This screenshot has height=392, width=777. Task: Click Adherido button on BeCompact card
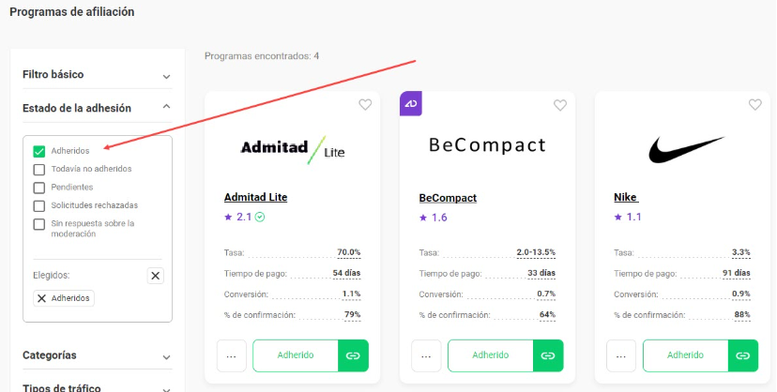pyautogui.click(x=491, y=355)
